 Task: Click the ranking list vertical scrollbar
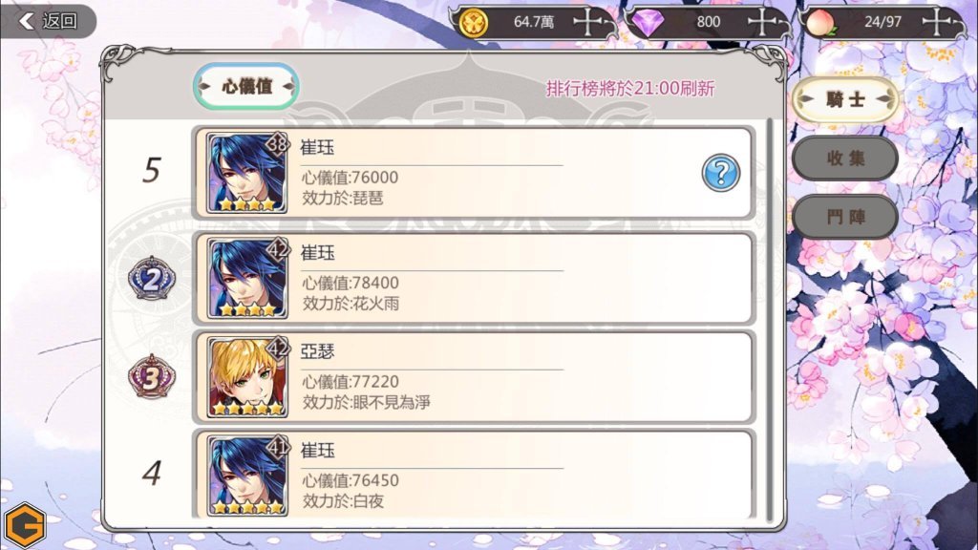tap(769, 319)
